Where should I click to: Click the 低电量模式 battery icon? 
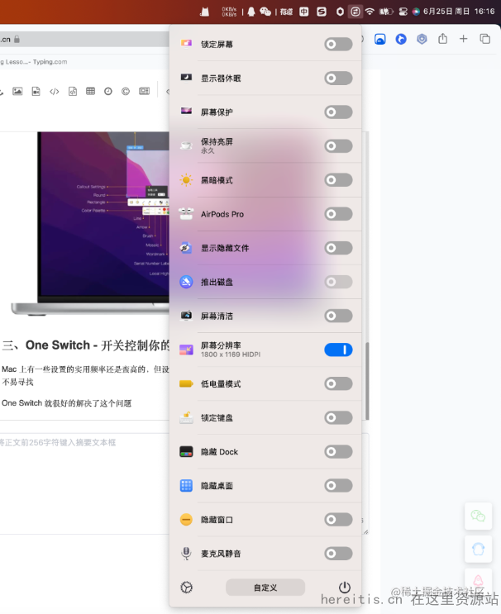[x=187, y=383]
